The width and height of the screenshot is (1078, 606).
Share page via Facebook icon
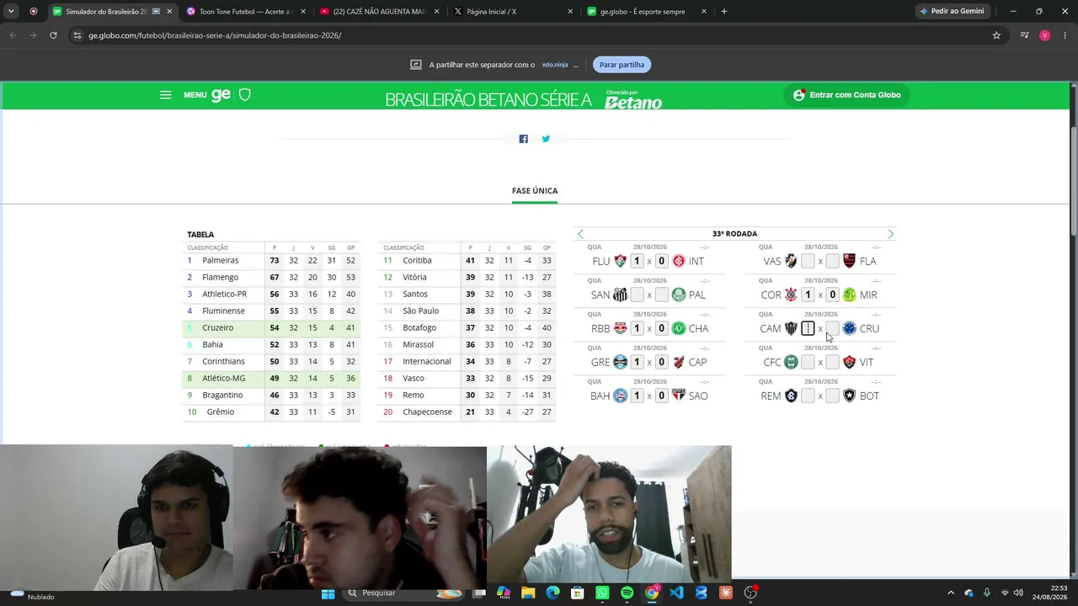[x=523, y=139]
